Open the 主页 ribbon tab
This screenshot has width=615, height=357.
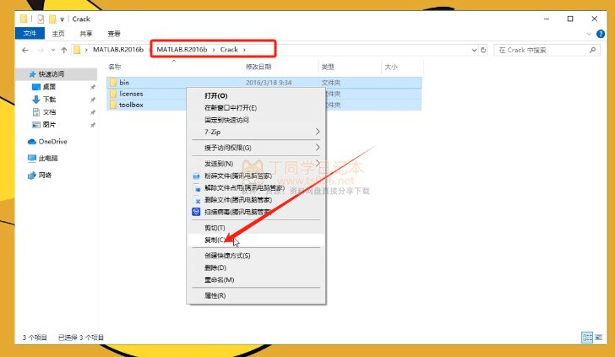pos(58,34)
